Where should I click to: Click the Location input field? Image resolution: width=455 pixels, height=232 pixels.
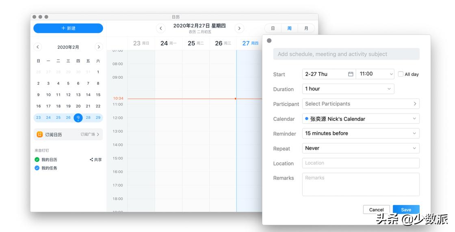(x=361, y=163)
